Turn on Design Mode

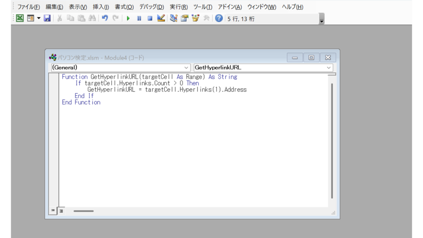click(161, 18)
